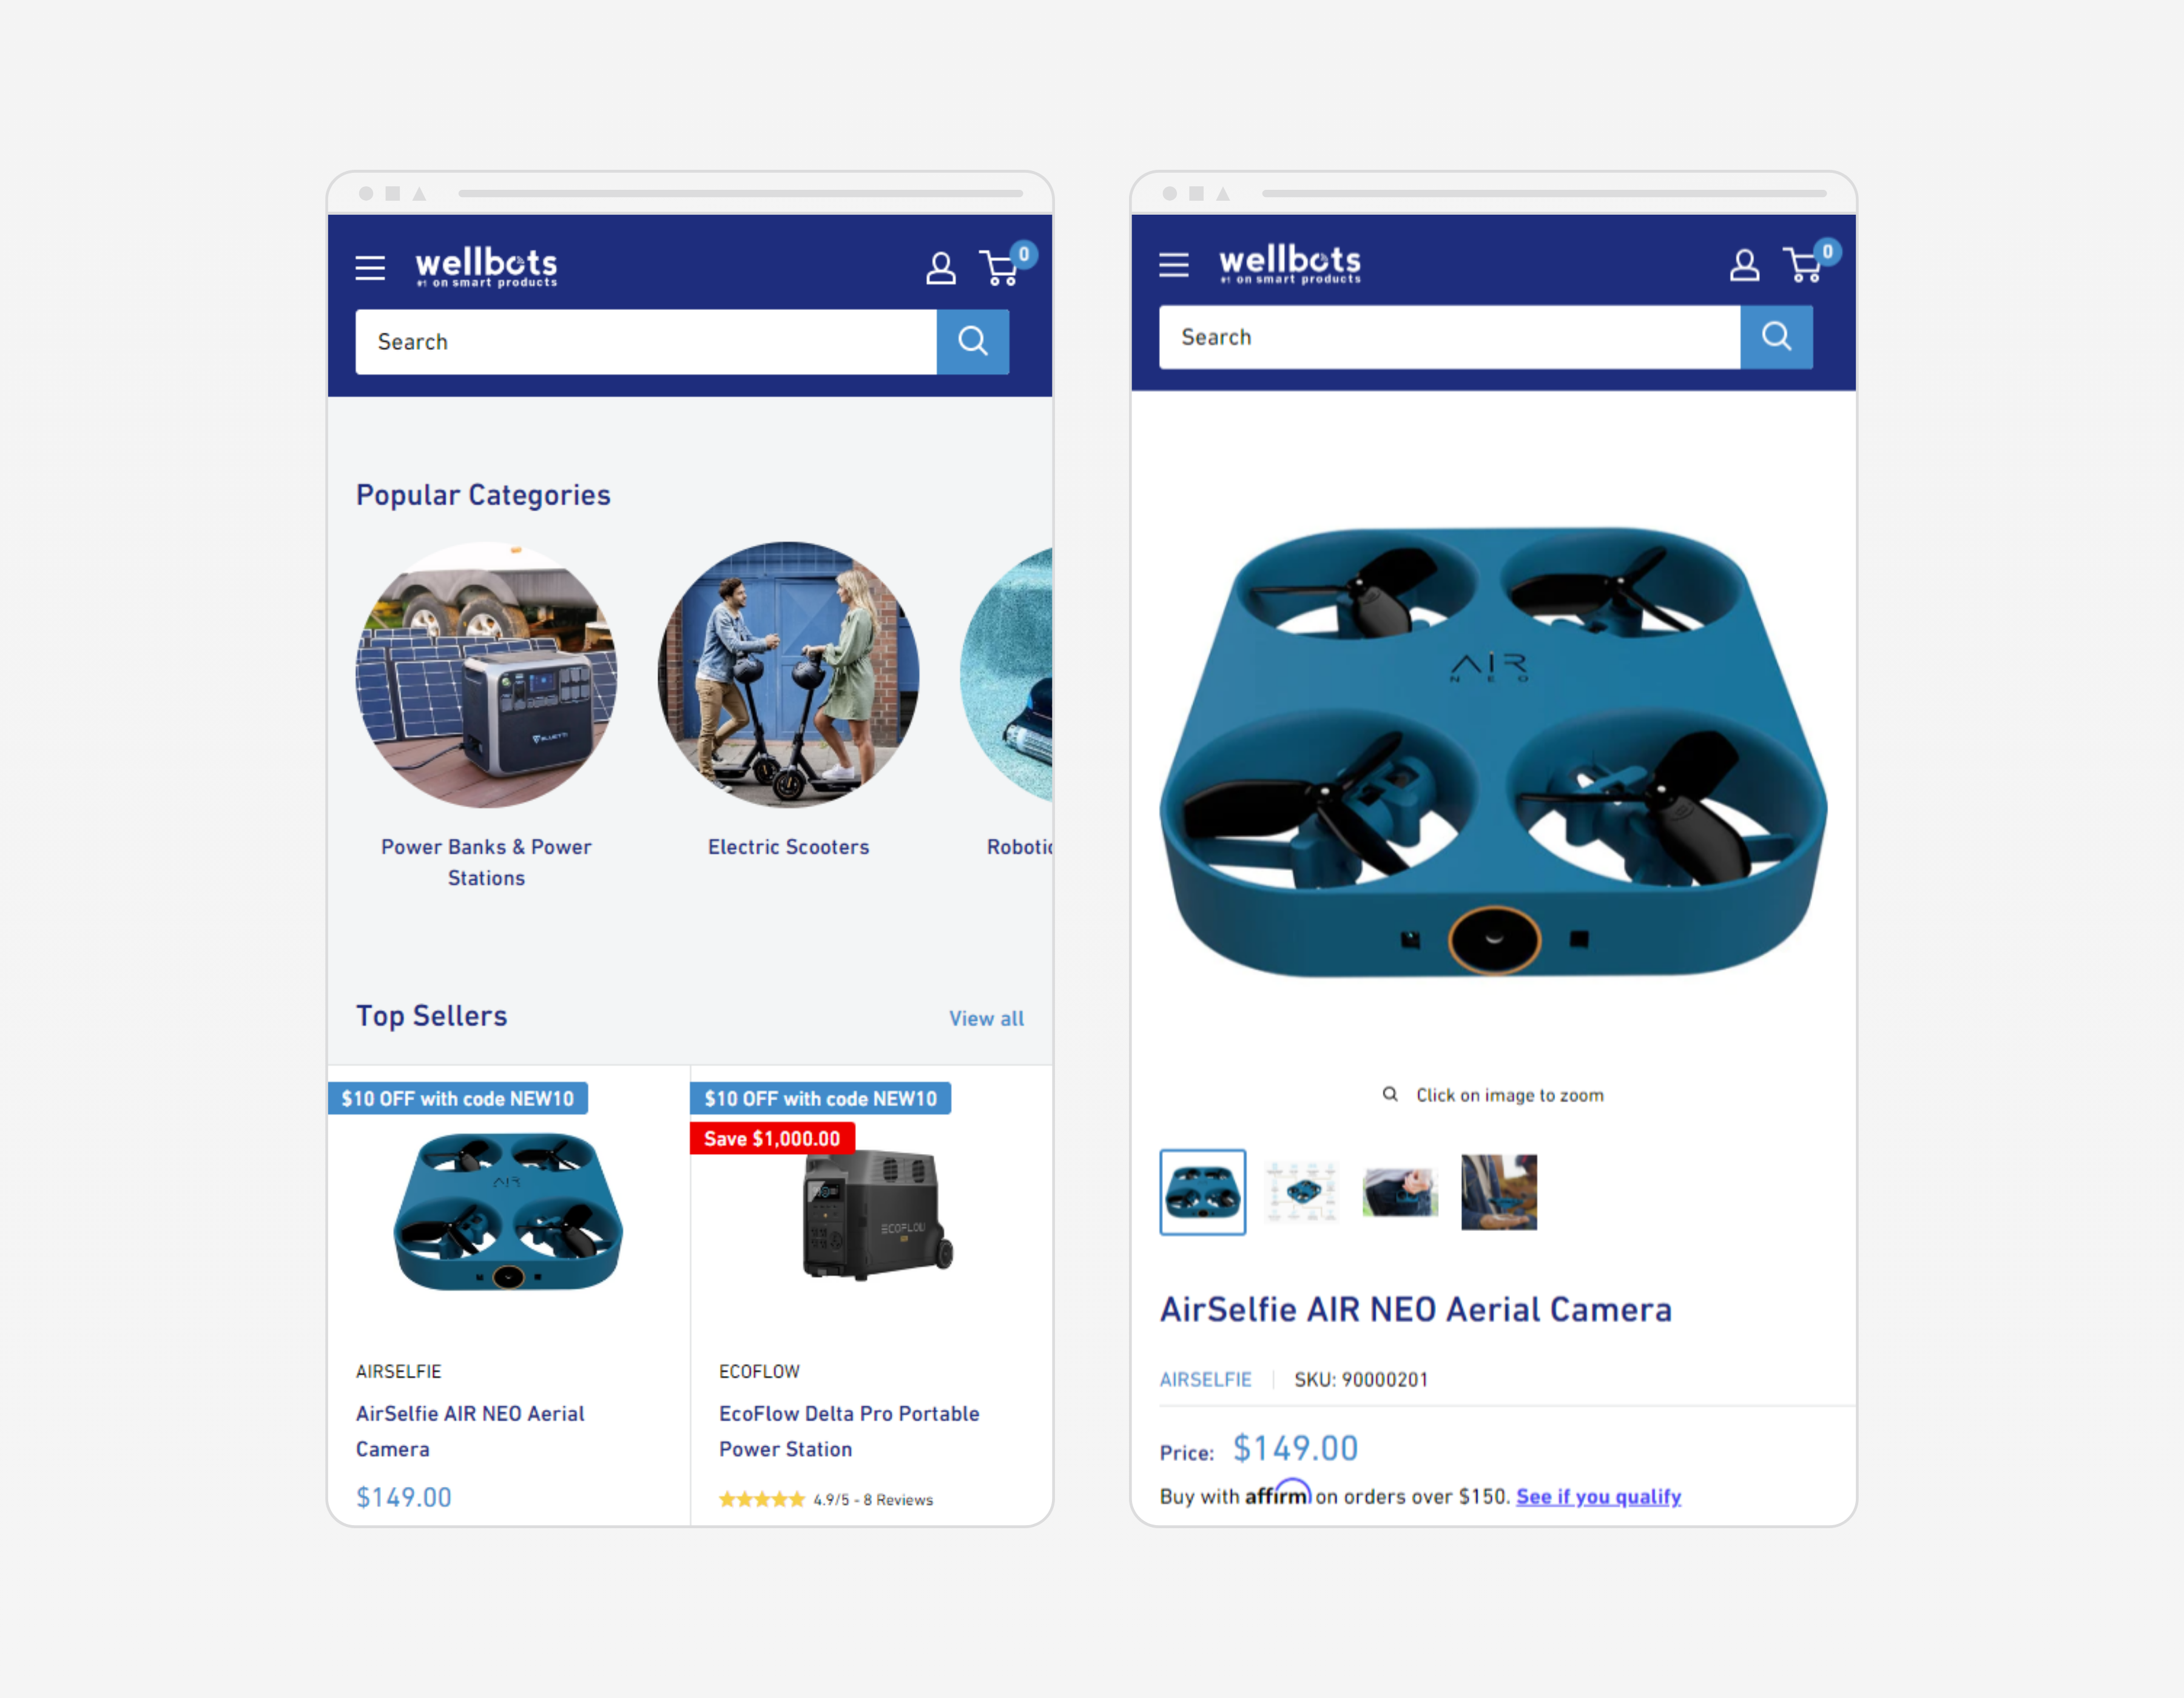Viewport: 2184px width, 1698px height.
Task: Visit the AIRSELFIE brand link near SKU
Action: pyautogui.click(x=1205, y=1379)
